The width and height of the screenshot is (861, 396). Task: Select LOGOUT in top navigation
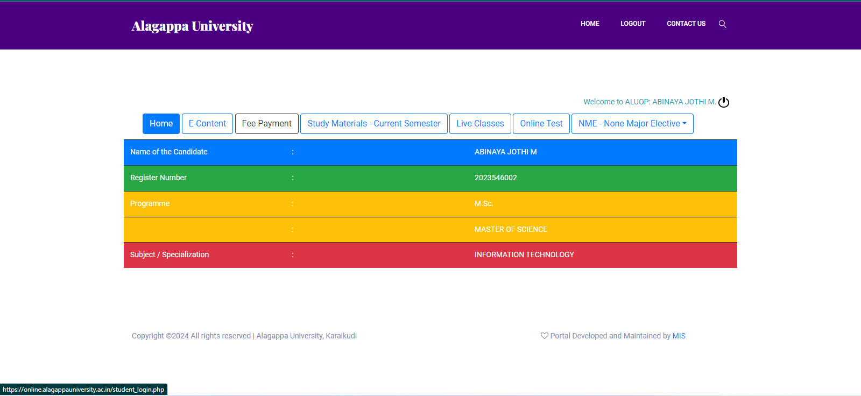[x=633, y=24]
